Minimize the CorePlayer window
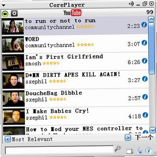This screenshot has height=157, width=157. tap(138, 5)
